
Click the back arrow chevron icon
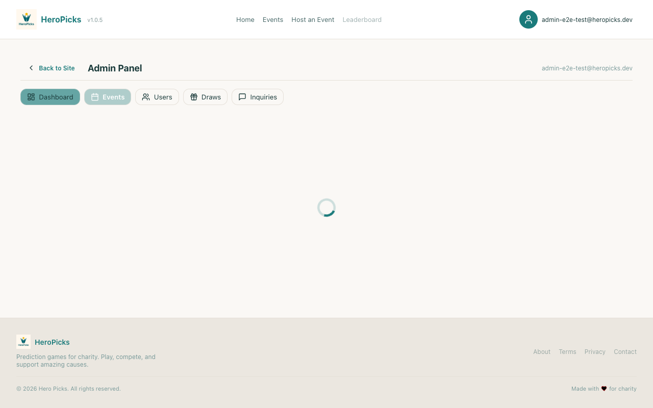click(31, 68)
